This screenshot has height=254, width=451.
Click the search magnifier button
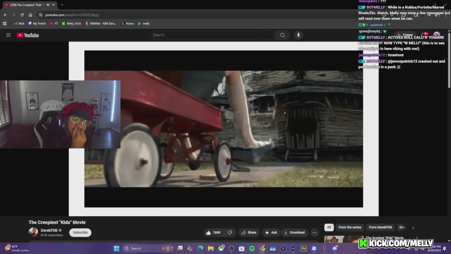[282, 35]
